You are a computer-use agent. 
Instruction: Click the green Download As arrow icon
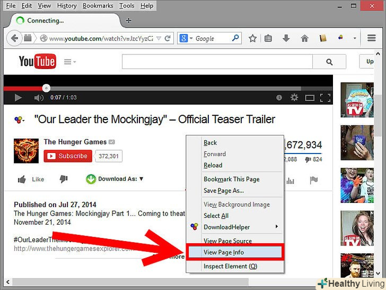tap(91, 179)
